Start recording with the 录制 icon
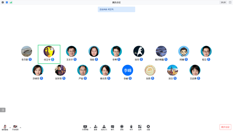The image size is (233, 131). [122, 127]
